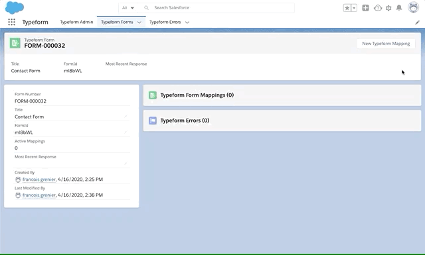Screen dimensions: 425x255
Task: Click the Salesforce cloud logo
Action: point(15,7)
